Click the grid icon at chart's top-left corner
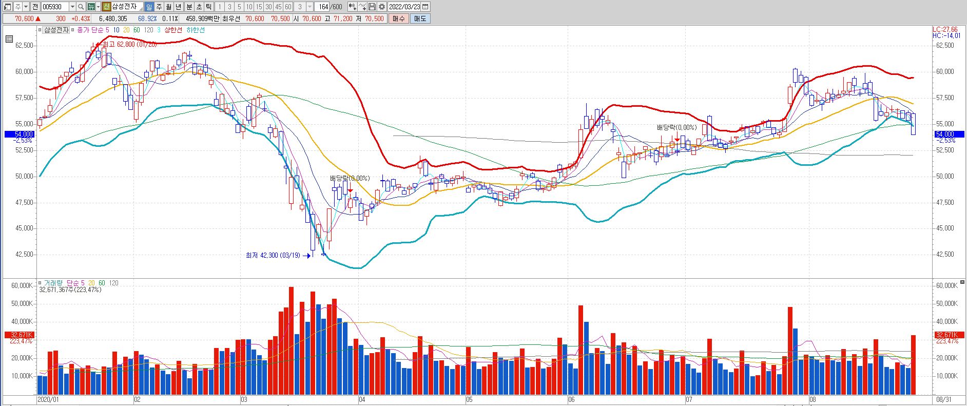The image size is (967, 406). [x=9, y=39]
